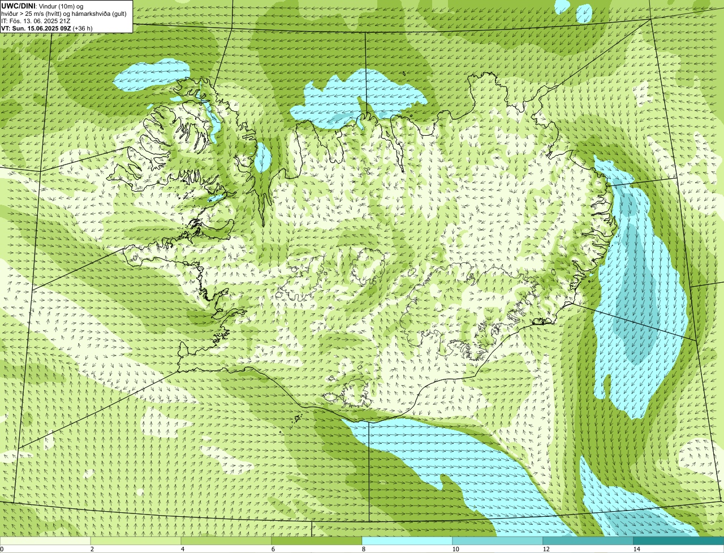Click the 'Vindur (10m) og' text
This screenshot has width=724, height=553.
click(x=61, y=6)
